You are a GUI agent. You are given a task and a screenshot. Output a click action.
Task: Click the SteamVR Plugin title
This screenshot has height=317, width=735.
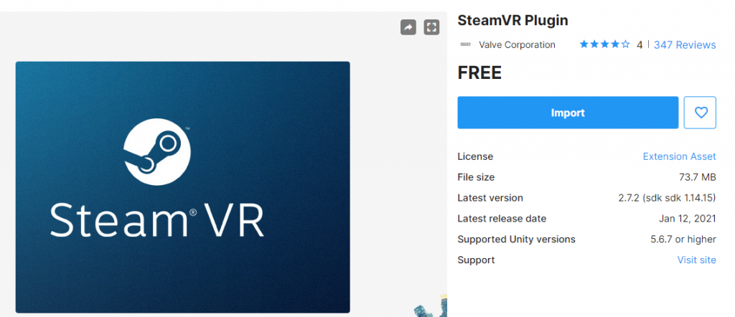pos(512,21)
